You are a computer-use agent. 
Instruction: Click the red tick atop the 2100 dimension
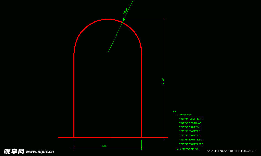[x=164, y=19]
